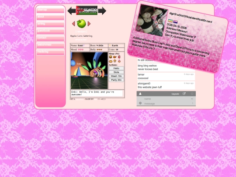Click the ID card profile photo
This screenshot has width=236, height=177.
point(152,20)
